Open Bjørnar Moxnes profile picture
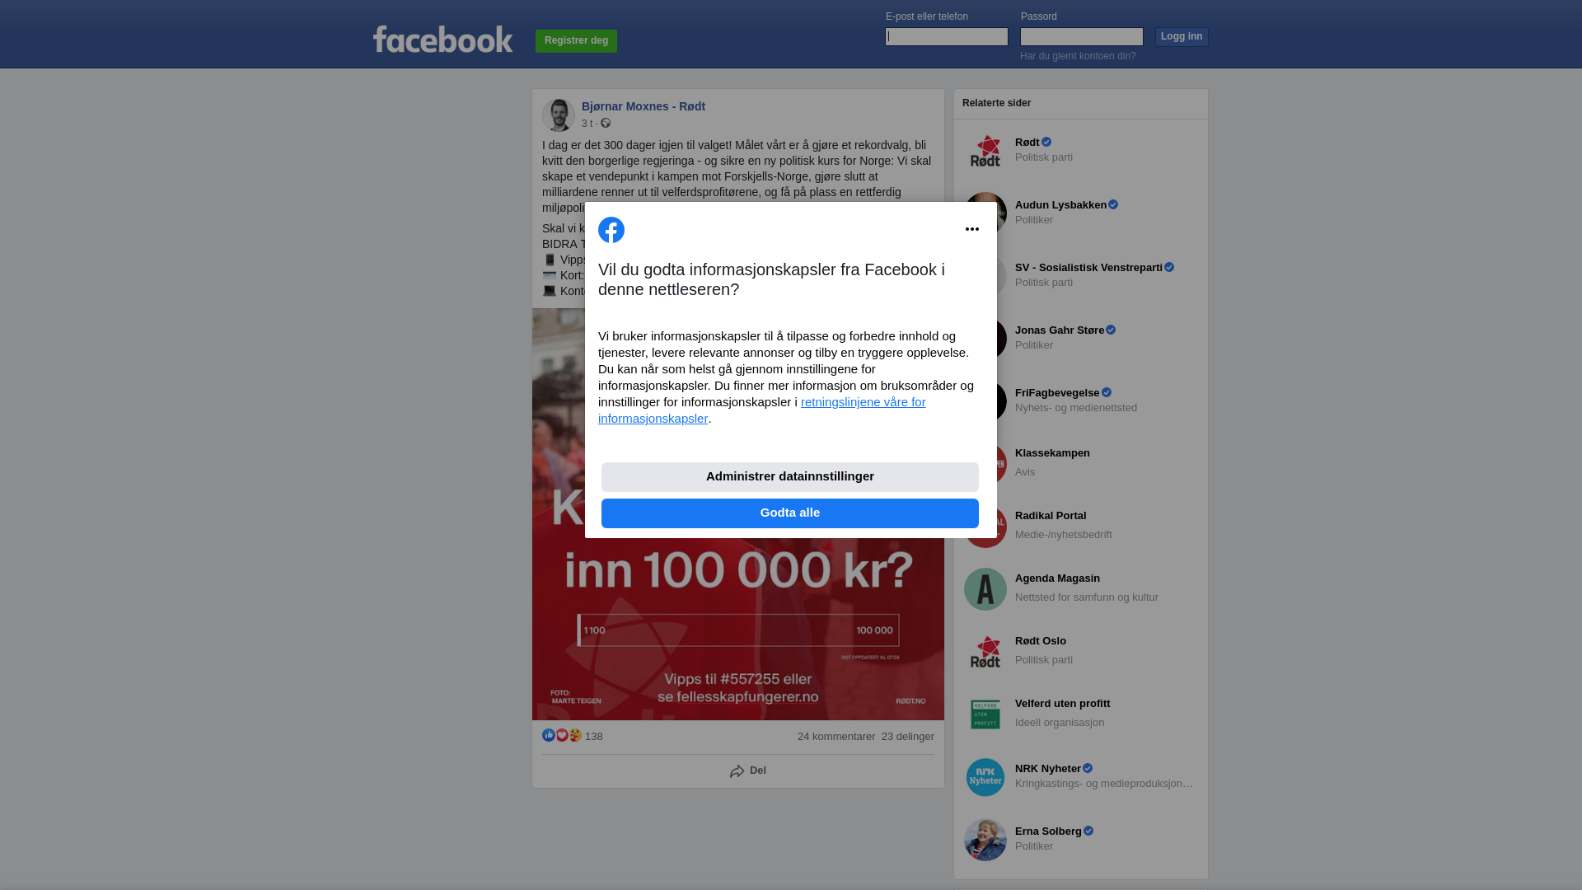Image resolution: width=1582 pixels, height=890 pixels. tap(559, 115)
